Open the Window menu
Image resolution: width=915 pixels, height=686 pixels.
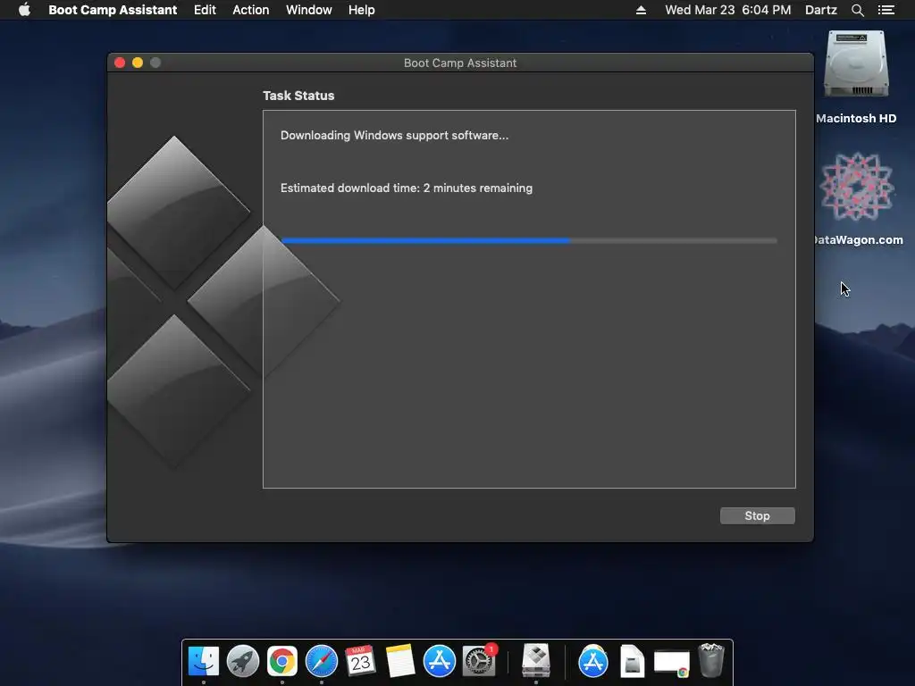(308, 10)
